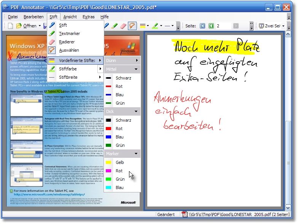The width and height of the screenshot is (298, 224).
Task: Click the pen color icon in toolbar
Action: click(155, 26)
